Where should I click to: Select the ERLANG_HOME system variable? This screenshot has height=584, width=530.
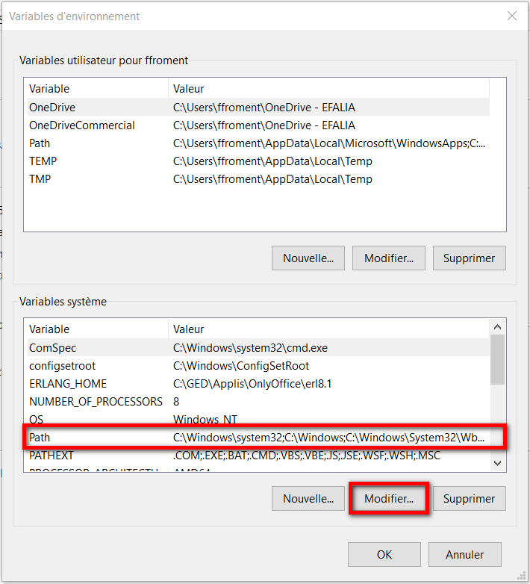67,384
